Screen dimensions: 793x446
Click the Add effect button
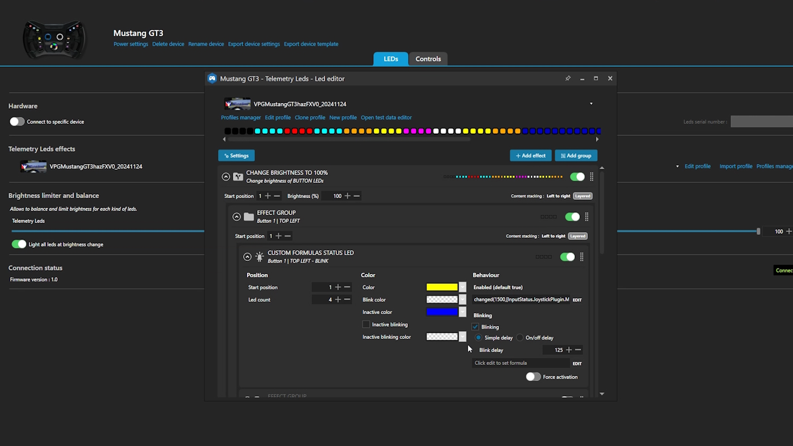click(x=531, y=156)
